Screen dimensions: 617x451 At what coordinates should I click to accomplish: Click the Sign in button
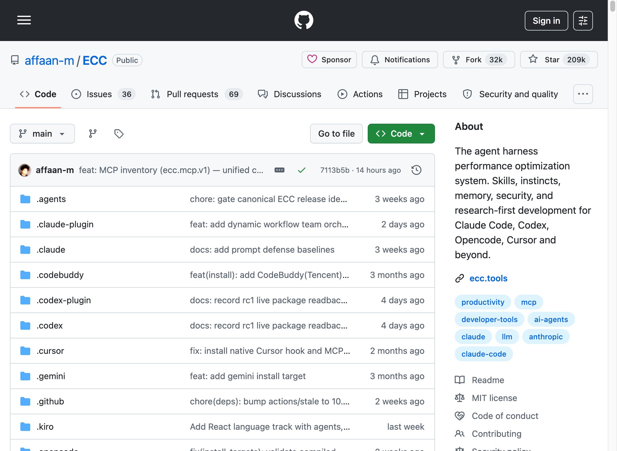546,21
